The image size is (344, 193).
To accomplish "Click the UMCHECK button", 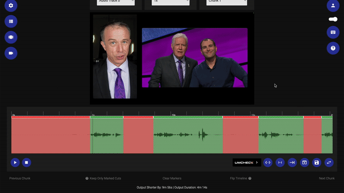I will tap(246, 163).
